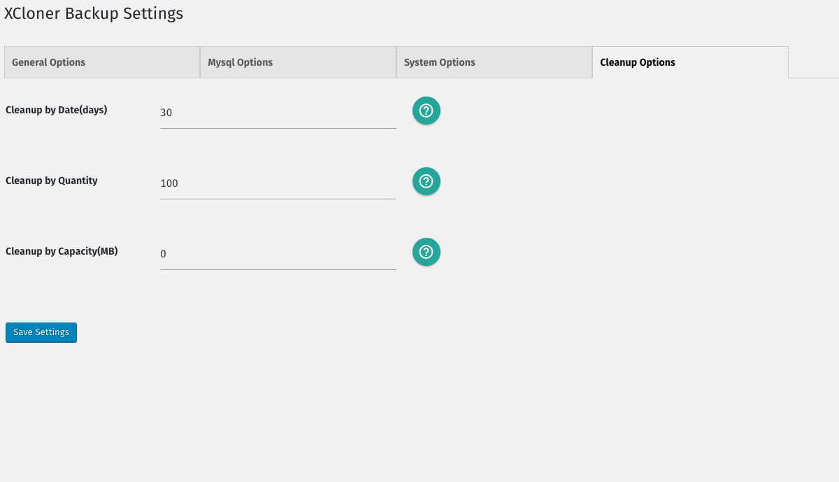839x482 pixels.
Task: Click the Save Settings button
Action: [x=41, y=332]
